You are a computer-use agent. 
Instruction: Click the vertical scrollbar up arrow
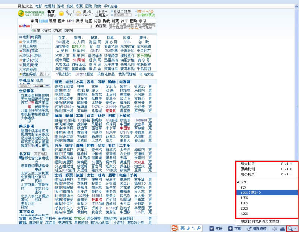pyautogui.click(x=296, y=6)
